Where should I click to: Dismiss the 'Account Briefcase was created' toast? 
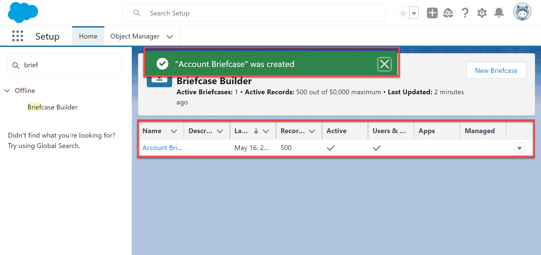(384, 64)
